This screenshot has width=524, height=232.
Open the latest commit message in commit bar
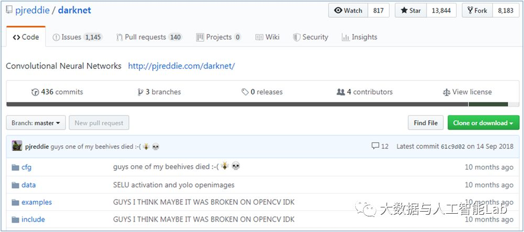[105, 147]
